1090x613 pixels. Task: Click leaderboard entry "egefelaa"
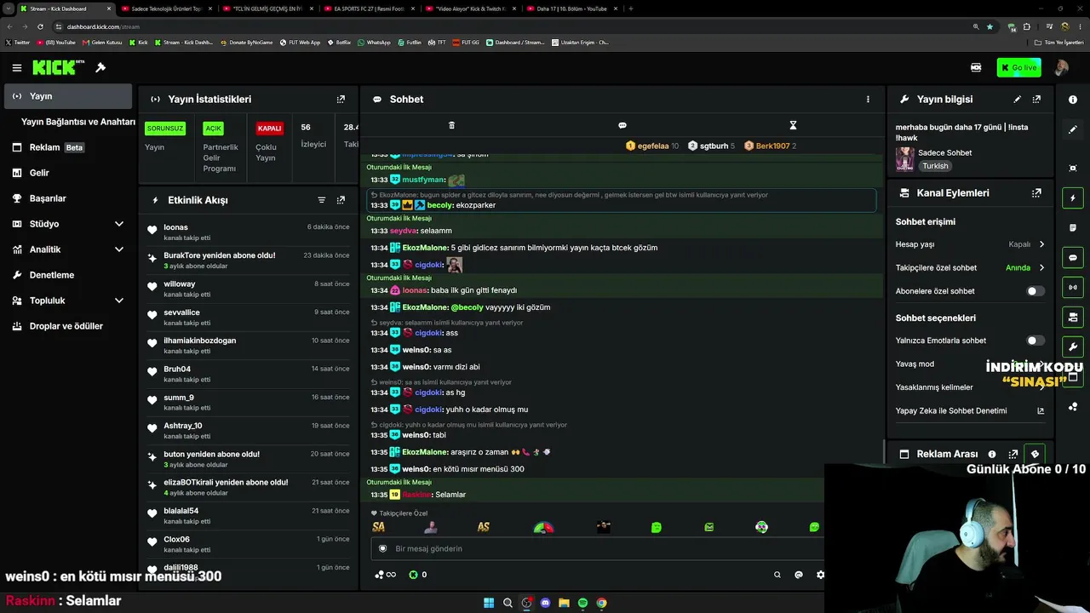[x=652, y=146]
